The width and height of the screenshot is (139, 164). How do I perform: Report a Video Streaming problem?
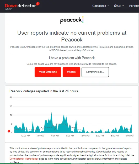point(48,72)
